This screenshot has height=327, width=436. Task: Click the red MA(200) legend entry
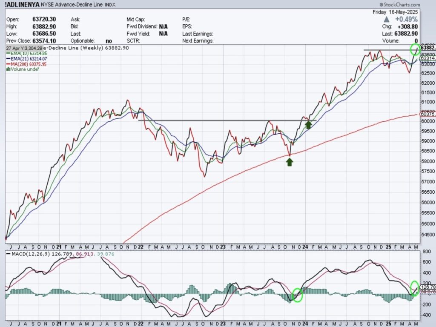click(x=23, y=64)
